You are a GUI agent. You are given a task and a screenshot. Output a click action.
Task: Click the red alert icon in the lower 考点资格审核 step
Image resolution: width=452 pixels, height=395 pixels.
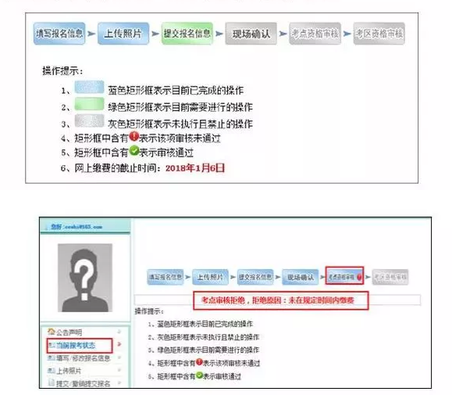(359, 277)
